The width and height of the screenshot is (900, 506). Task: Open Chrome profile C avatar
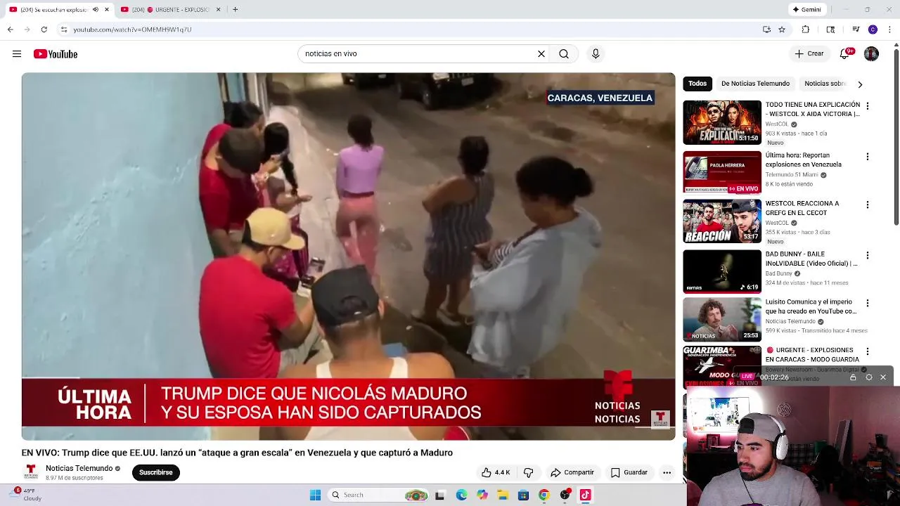873,30
